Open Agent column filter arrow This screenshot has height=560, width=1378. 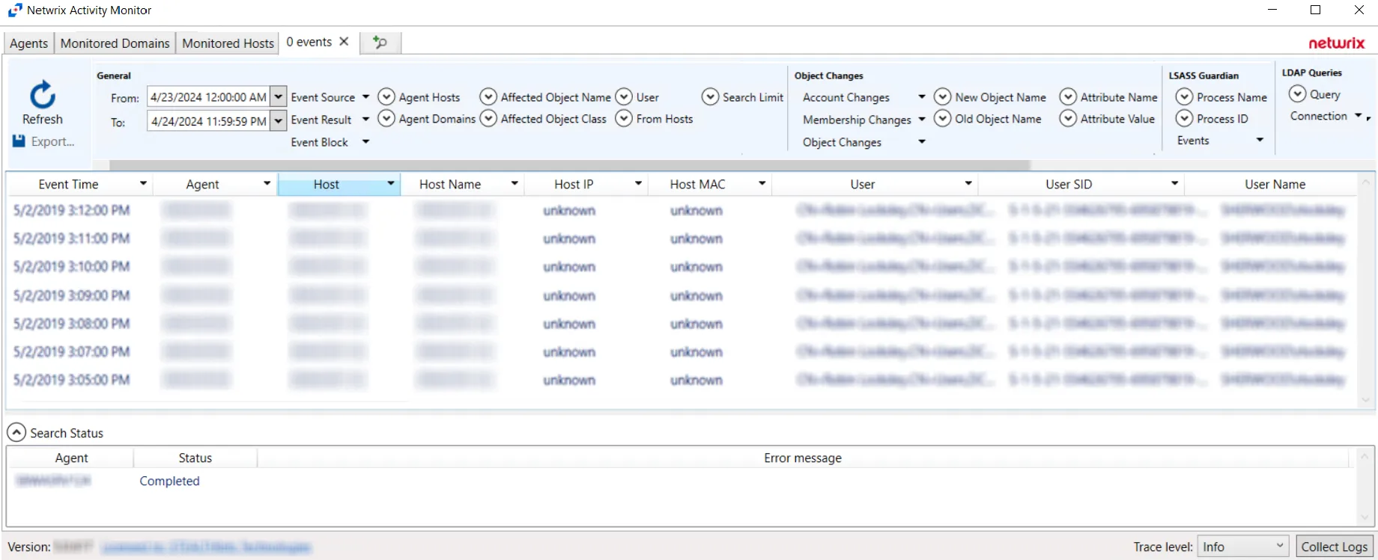[x=267, y=184]
